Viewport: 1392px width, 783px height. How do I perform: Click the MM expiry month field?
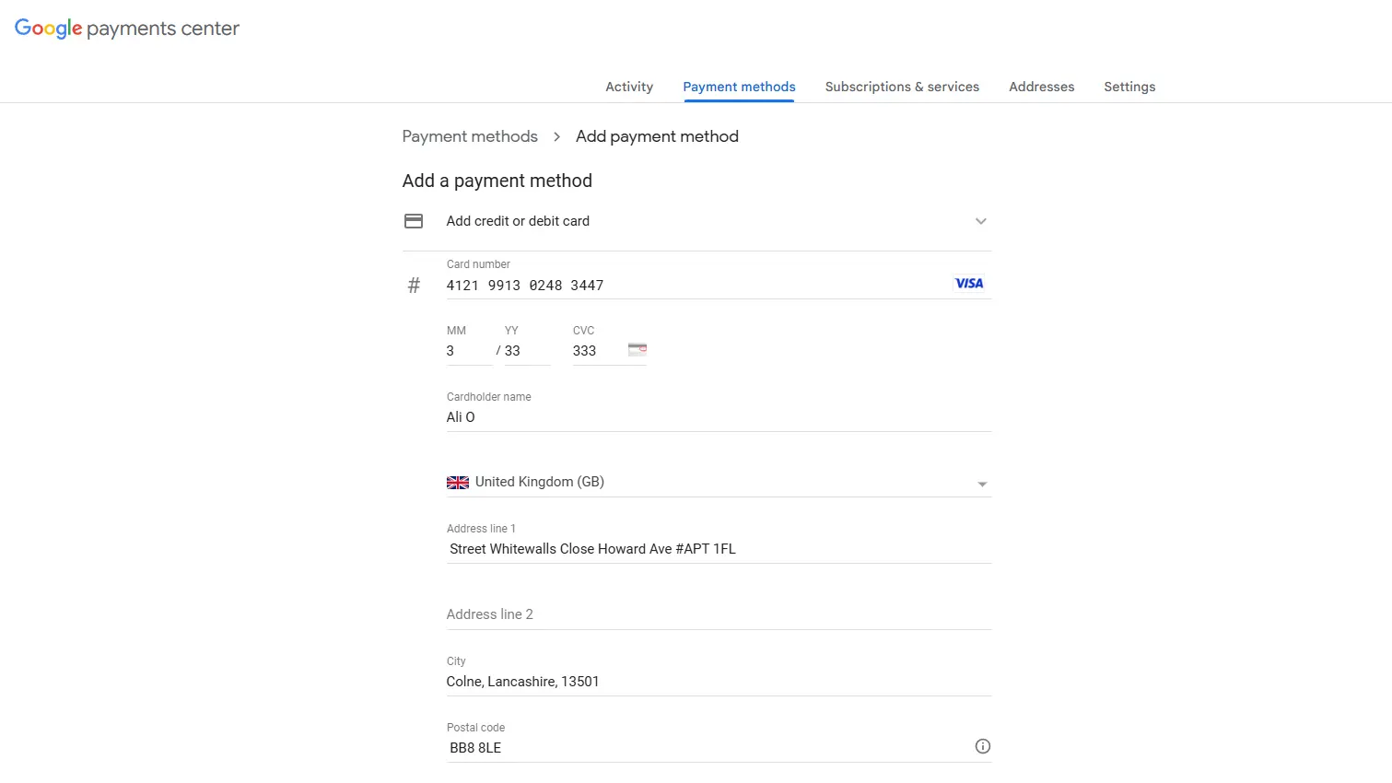[469, 351]
